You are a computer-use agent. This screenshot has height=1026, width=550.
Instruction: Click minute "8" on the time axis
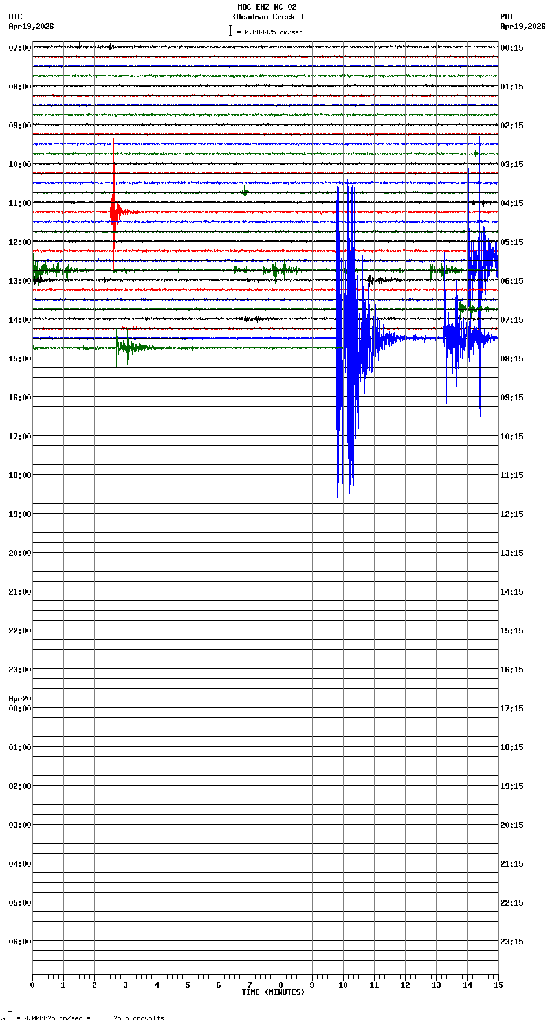click(x=281, y=985)
